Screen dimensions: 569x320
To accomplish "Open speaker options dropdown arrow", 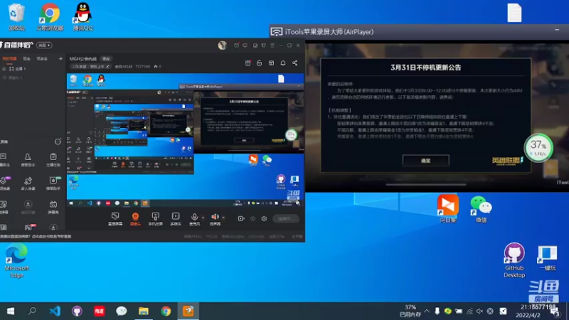I will 223,218.
